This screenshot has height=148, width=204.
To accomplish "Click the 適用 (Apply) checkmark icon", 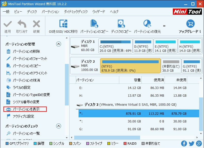I will tap(7, 24).
